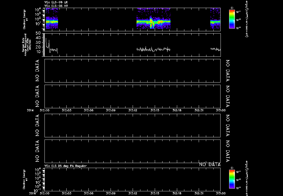Click the upper 'ergs/(cm**2-sr-sec-eV)' units label
The height and width of the screenshot is (196, 283).
[247, 19]
